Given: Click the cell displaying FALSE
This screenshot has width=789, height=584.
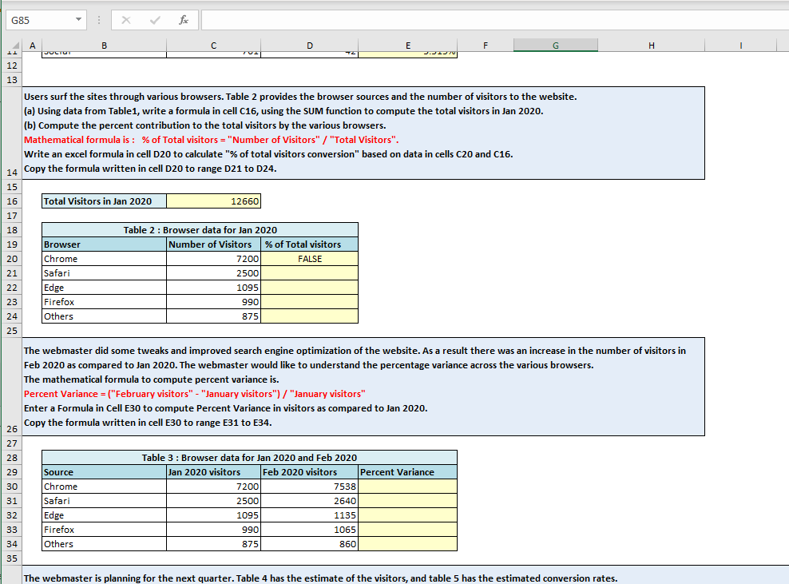Looking at the screenshot, I should (310, 258).
